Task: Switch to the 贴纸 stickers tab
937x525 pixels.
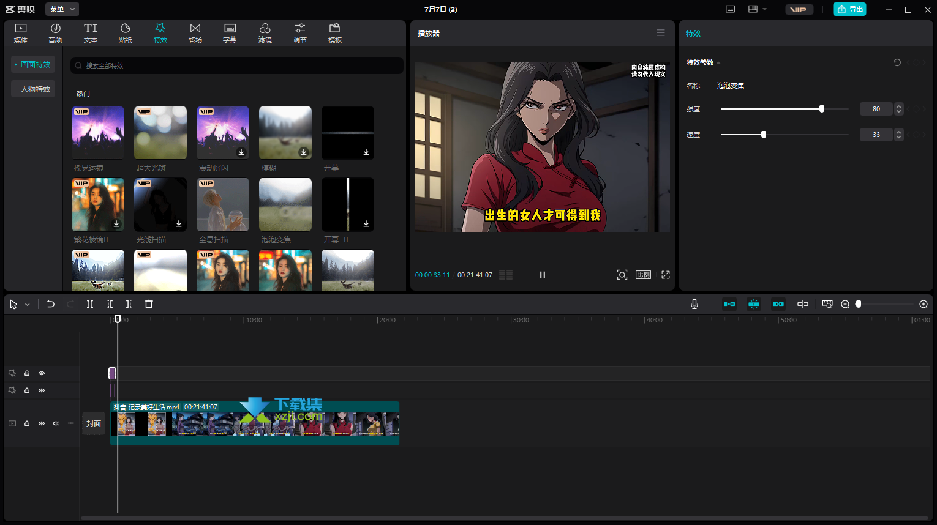Action: tap(126, 33)
